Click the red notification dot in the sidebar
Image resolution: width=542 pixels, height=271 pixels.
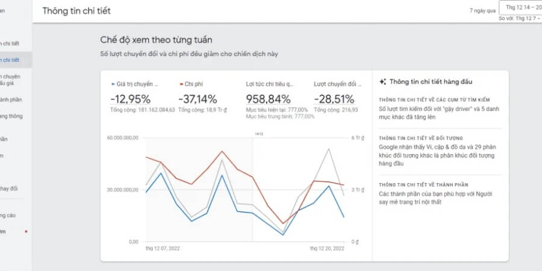pos(26,232)
